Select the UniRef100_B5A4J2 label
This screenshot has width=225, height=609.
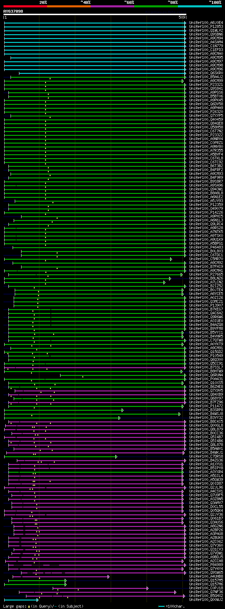click(x=206, y=77)
